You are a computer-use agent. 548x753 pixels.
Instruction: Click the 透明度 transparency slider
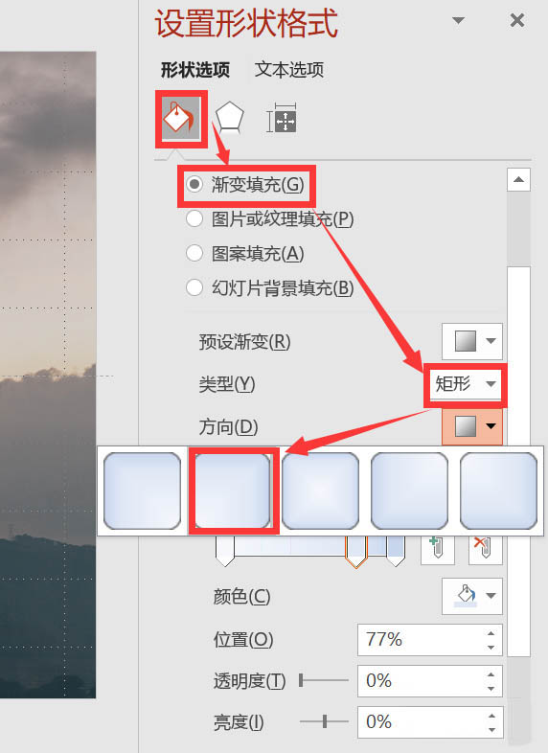[324, 680]
